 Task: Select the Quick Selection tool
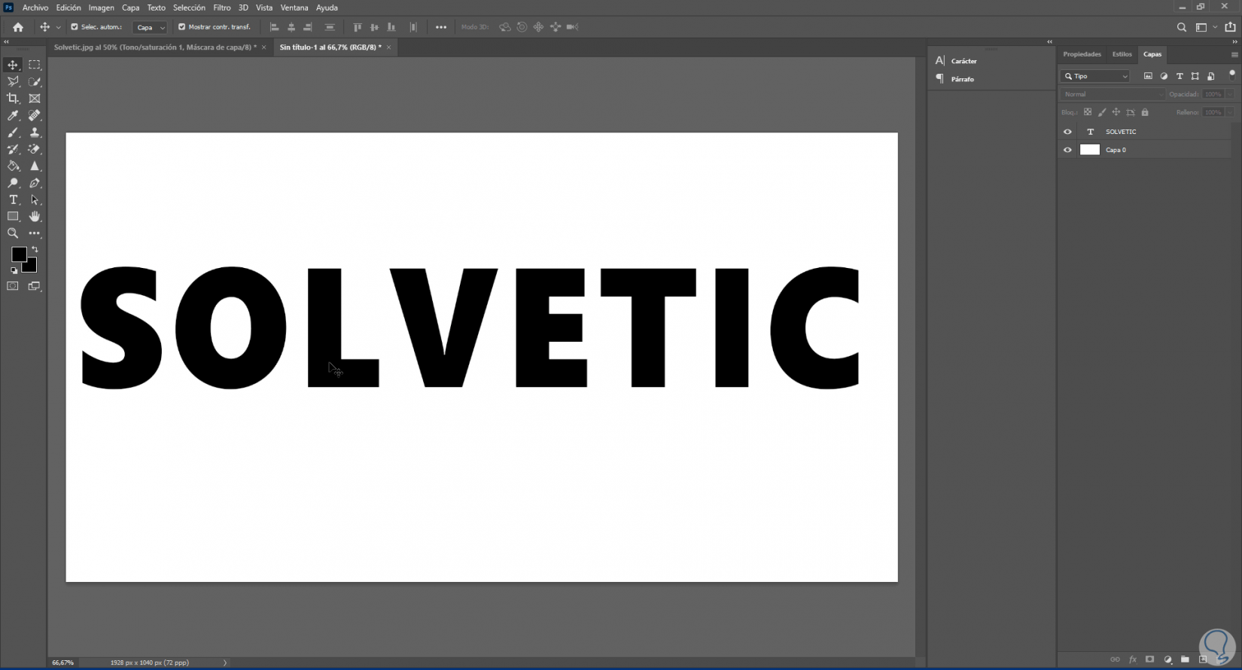click(35, 81)
